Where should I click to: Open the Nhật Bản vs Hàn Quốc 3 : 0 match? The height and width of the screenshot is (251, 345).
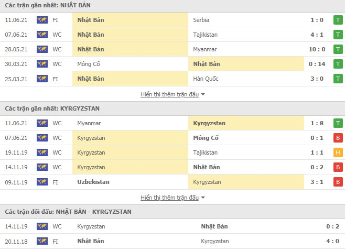pos(317,79)
